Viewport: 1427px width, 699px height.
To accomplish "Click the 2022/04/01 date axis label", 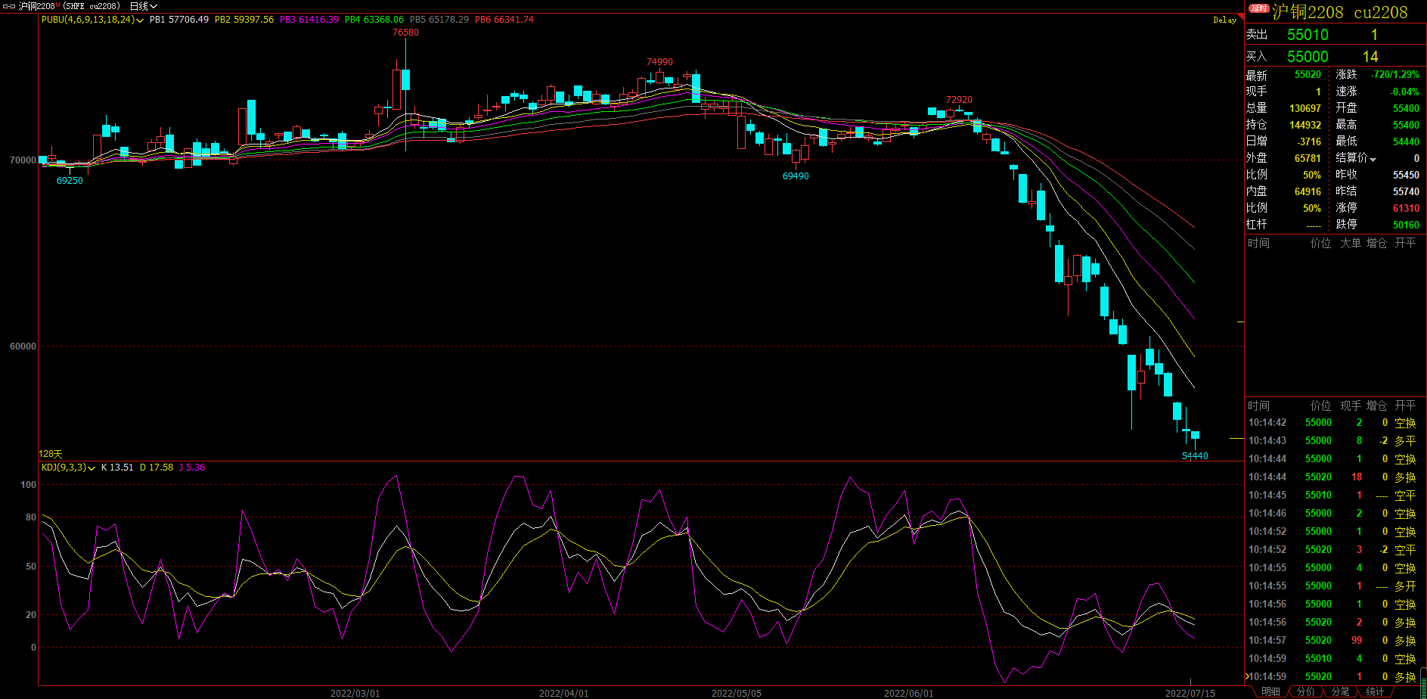I will pos(563,693).
